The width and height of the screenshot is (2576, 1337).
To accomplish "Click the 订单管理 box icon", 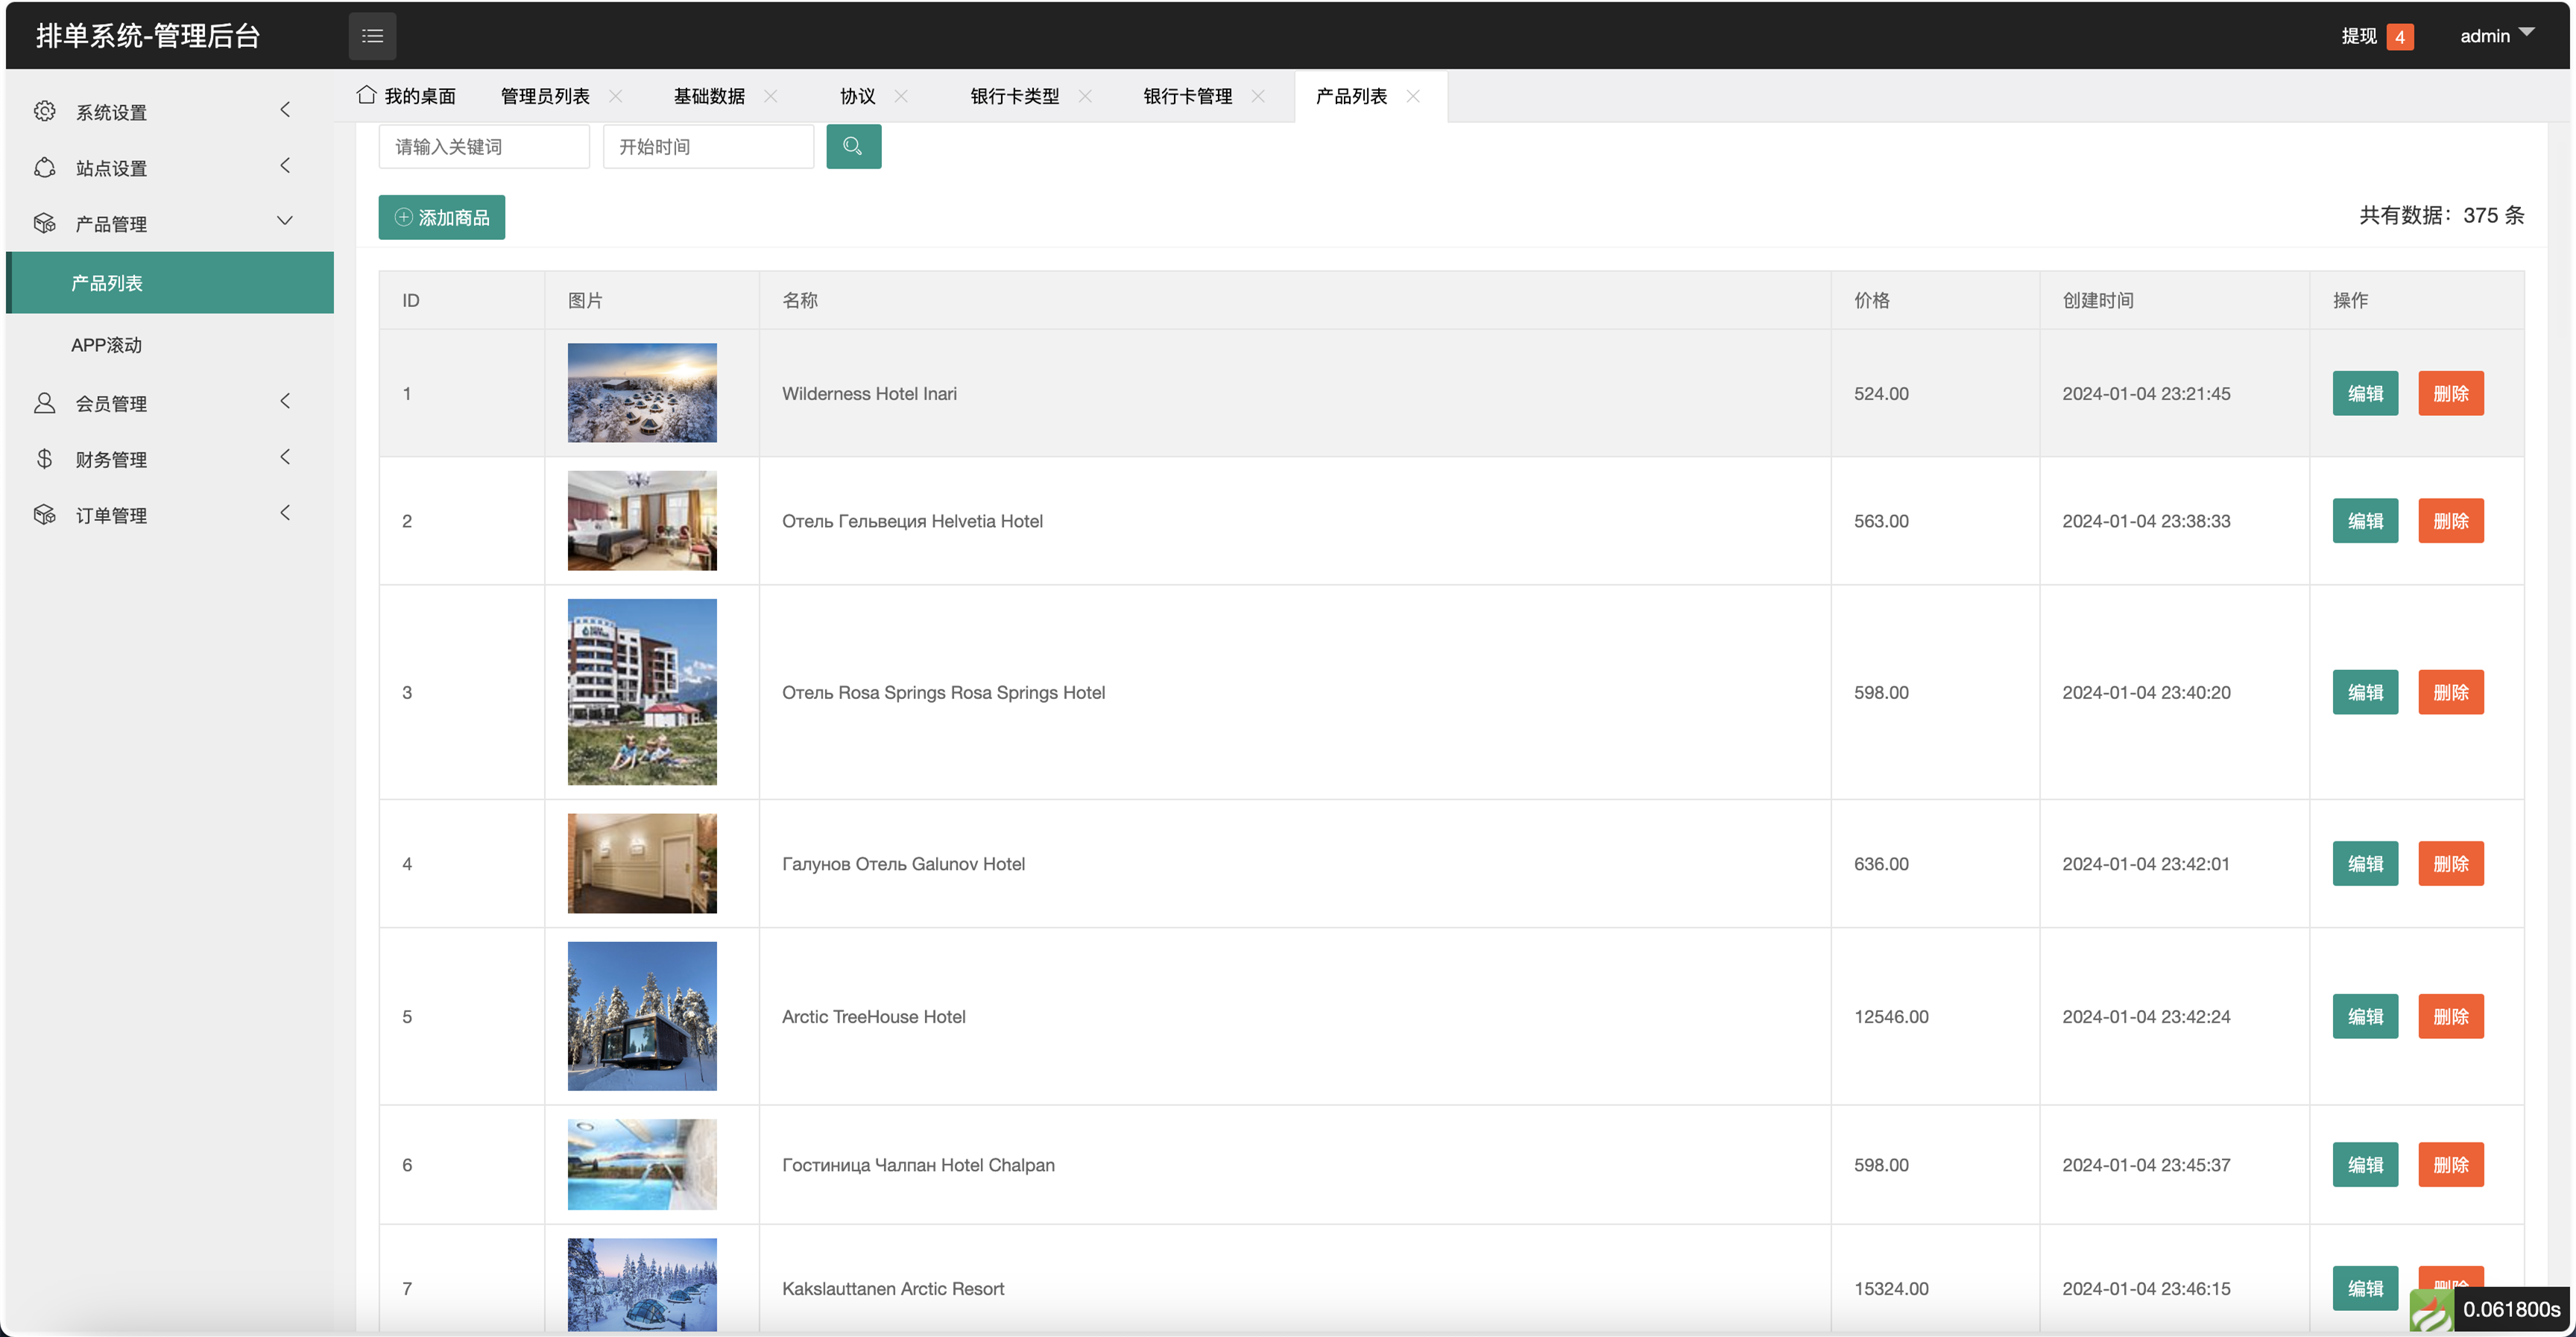I will pyautogui.click(x=44, y=515).
